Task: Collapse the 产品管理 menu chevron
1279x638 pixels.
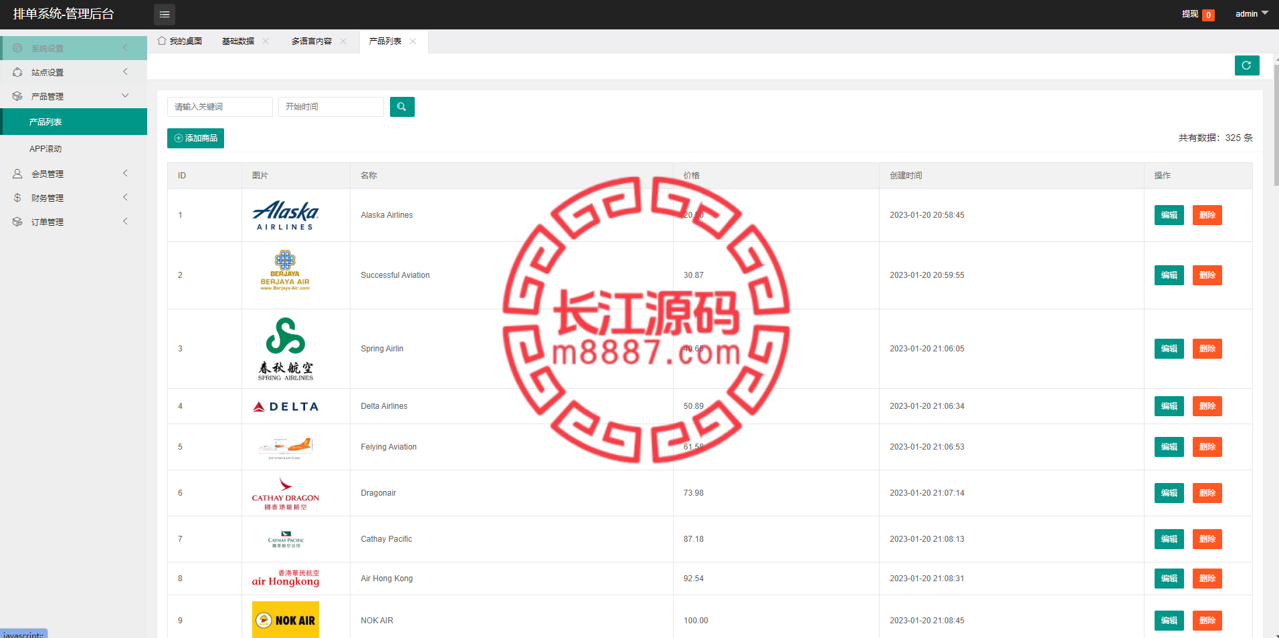Action: pos(125,96)
